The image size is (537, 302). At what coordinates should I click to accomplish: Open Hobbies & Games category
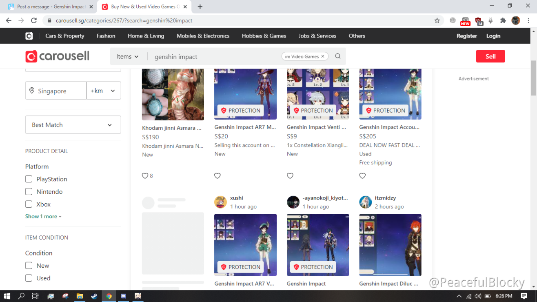264,36
